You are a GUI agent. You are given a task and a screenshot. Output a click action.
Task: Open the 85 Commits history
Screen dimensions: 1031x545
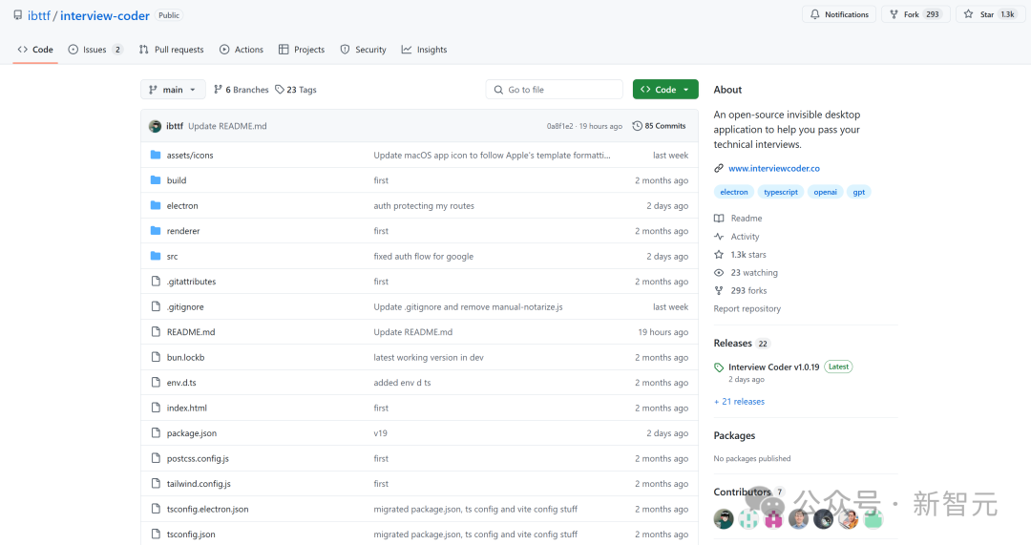(x=659, y=126)
